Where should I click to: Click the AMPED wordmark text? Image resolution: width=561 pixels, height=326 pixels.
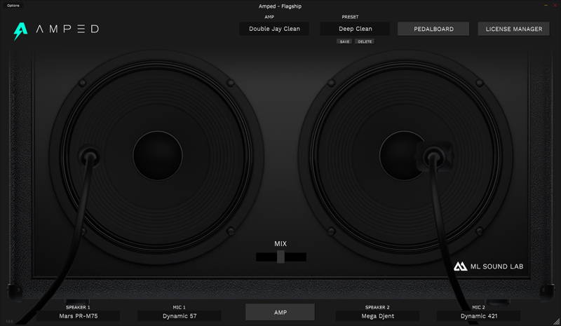click(67, 29)
